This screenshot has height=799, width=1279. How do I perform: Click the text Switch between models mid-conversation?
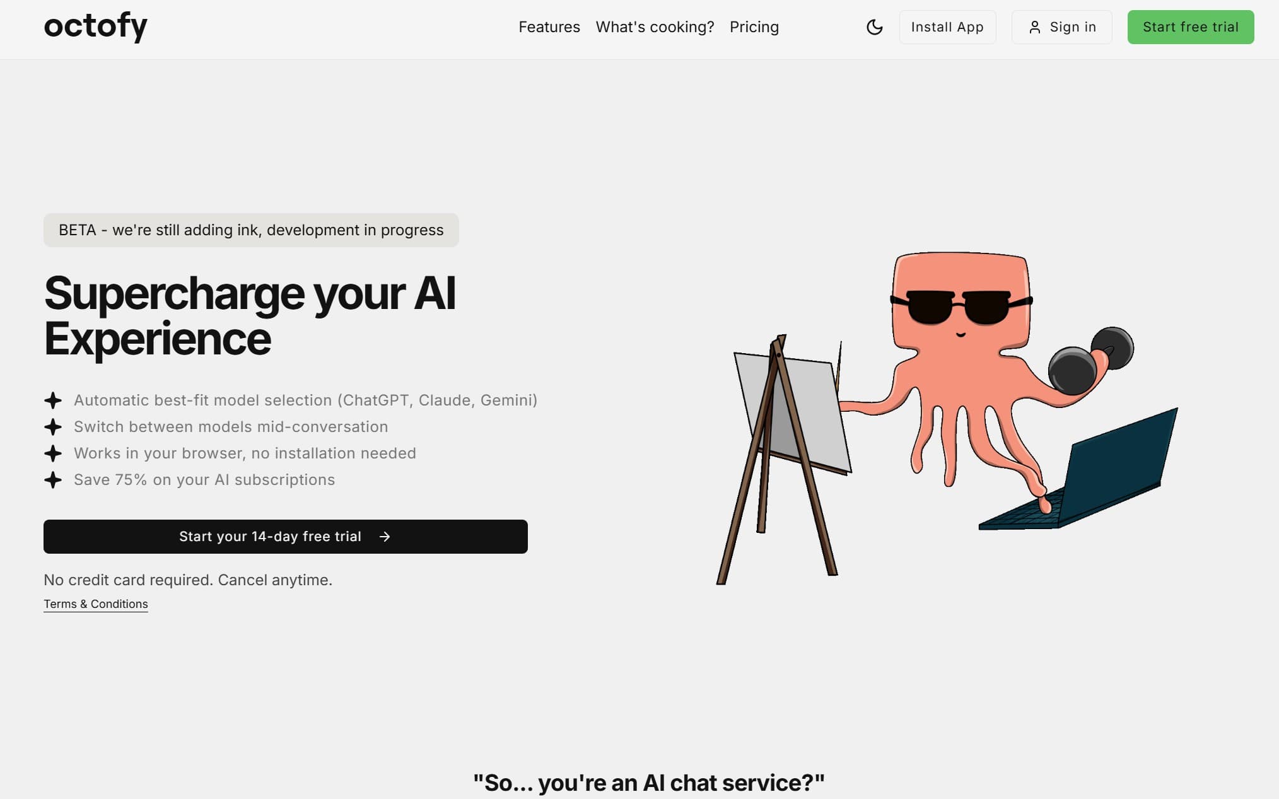pyautogui.click(x=231, y=427)
